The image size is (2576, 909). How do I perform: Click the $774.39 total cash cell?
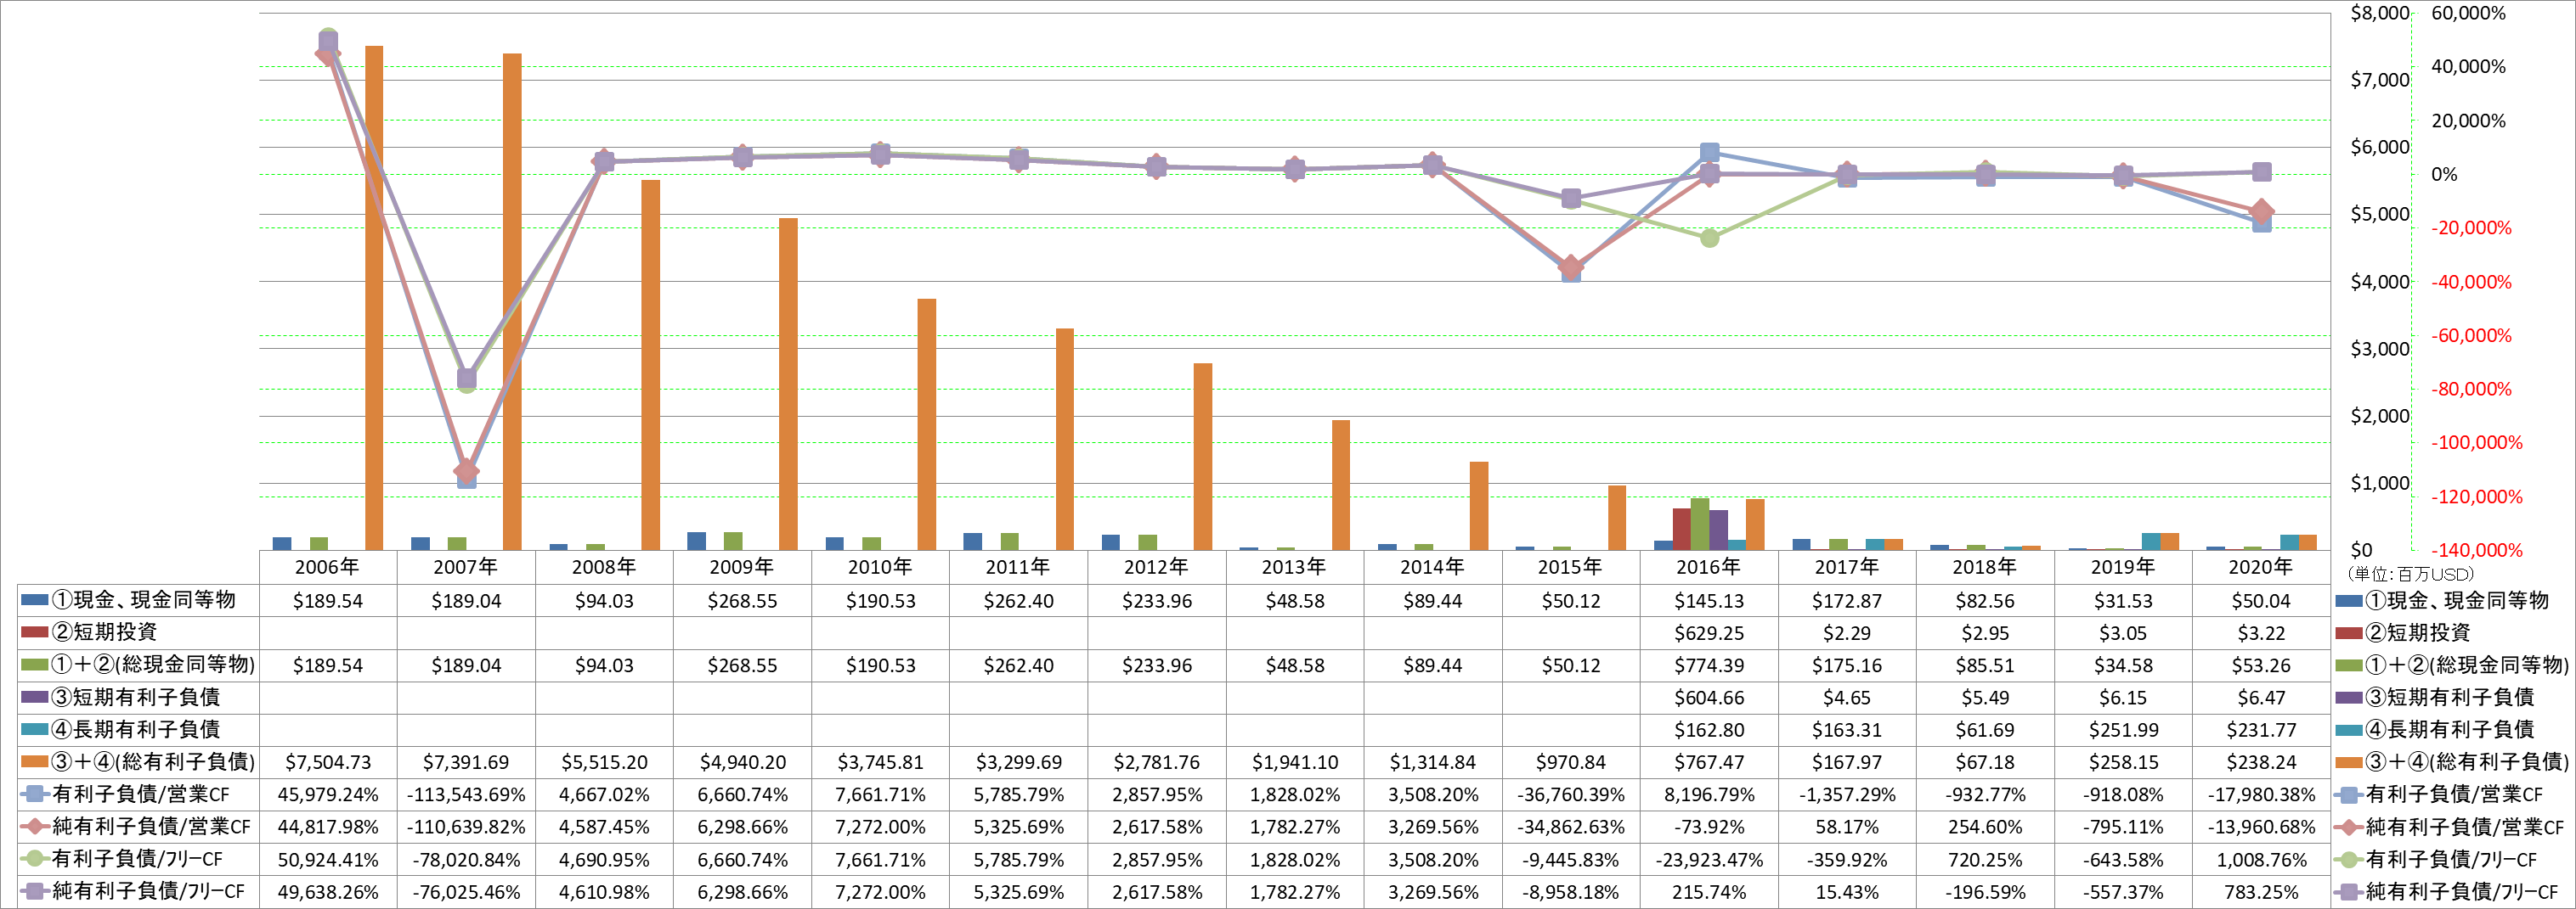1709,665
